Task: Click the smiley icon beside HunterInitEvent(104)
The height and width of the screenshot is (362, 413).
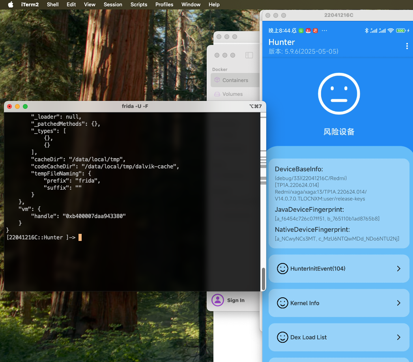Action: [282, 269]
